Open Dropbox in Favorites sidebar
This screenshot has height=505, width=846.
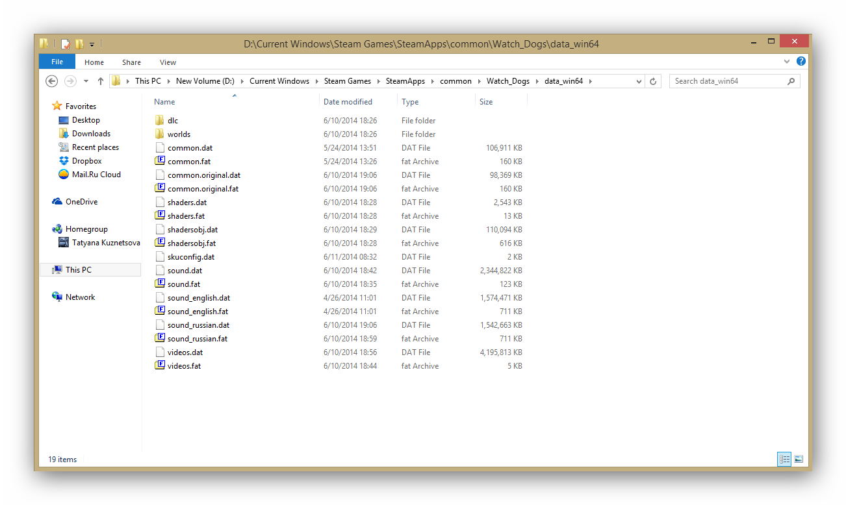coord(86,161)
